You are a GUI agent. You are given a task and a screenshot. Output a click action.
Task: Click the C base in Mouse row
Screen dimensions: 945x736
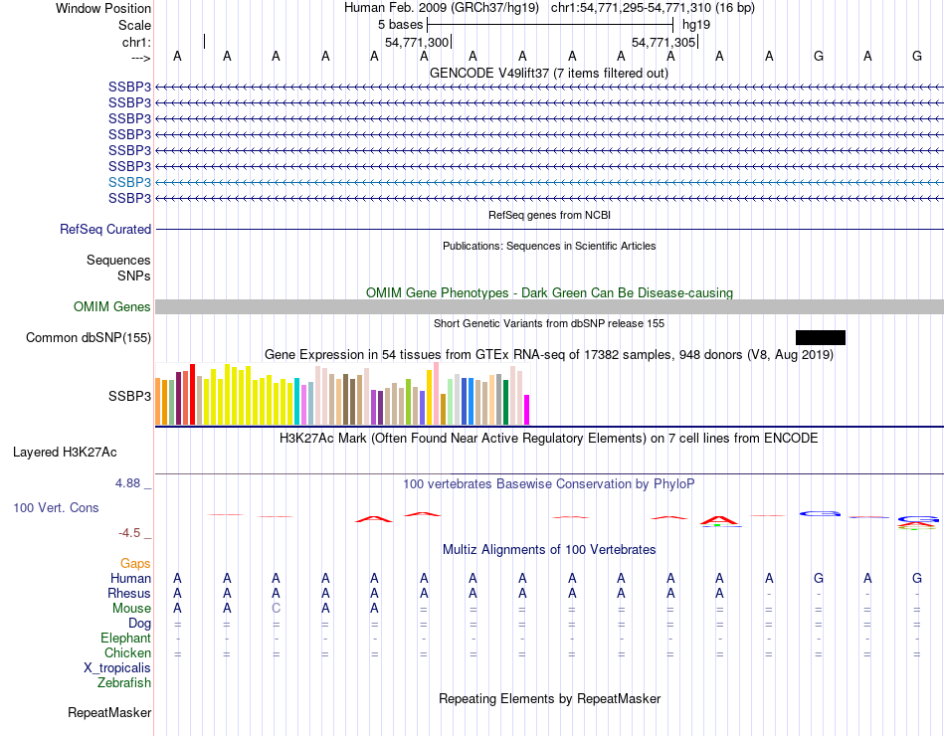coord(276,609)
